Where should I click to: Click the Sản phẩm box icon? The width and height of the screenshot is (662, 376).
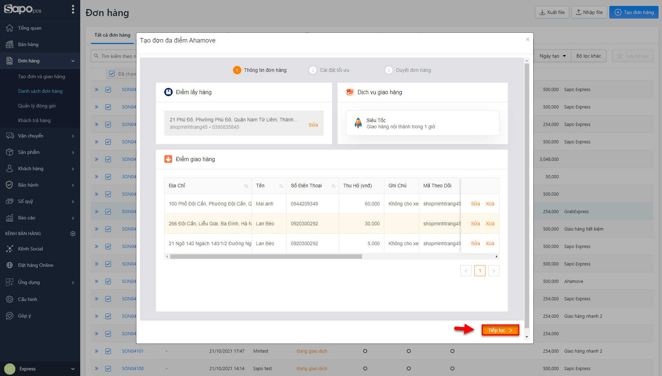(x=9, y=152)
